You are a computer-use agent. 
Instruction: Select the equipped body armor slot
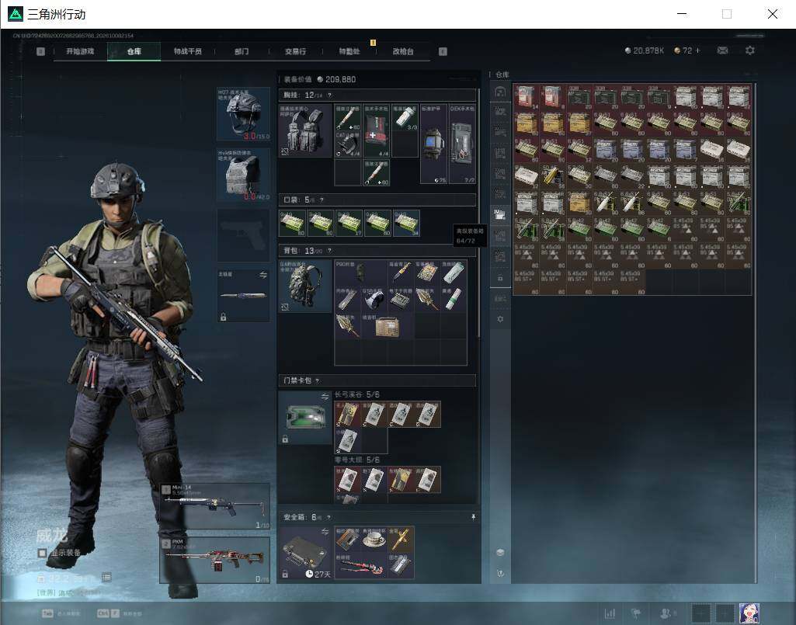(x=243, y=175)
